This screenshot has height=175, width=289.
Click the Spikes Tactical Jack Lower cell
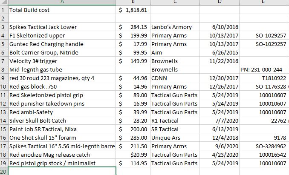pyautogui.click(x=62, y=27)
